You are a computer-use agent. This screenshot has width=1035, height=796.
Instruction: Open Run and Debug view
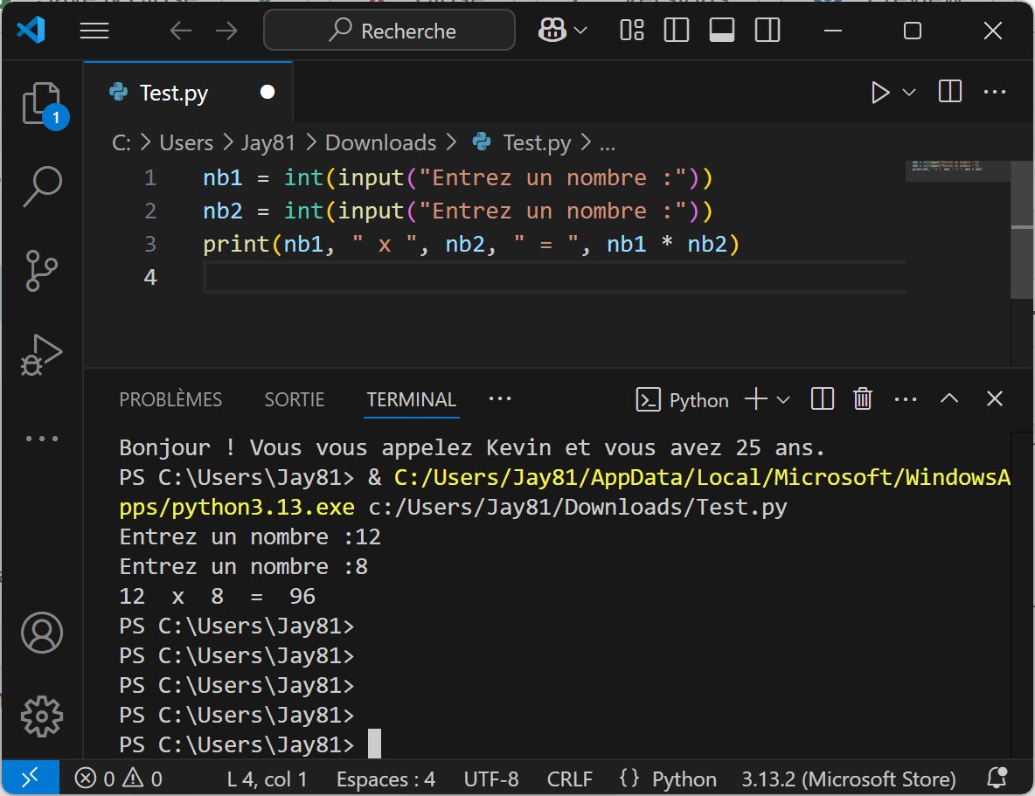(x=41, y=354)
